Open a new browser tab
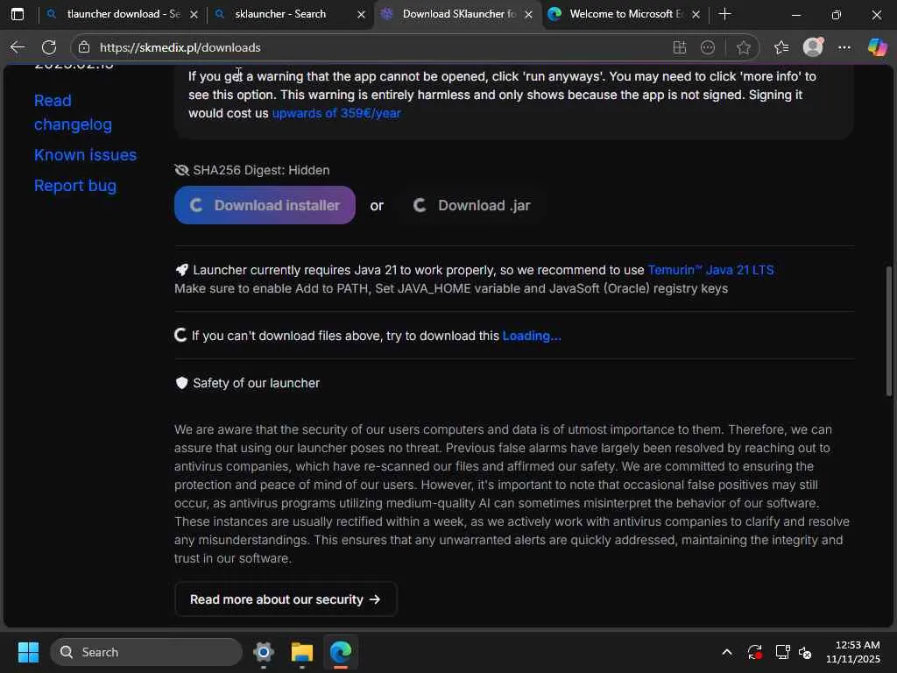The height and width of the screenshot is (673, 897). (724, 14)
